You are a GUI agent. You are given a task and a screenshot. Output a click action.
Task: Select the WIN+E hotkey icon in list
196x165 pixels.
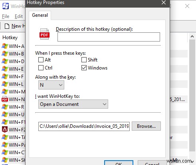[x=5, y=69]
